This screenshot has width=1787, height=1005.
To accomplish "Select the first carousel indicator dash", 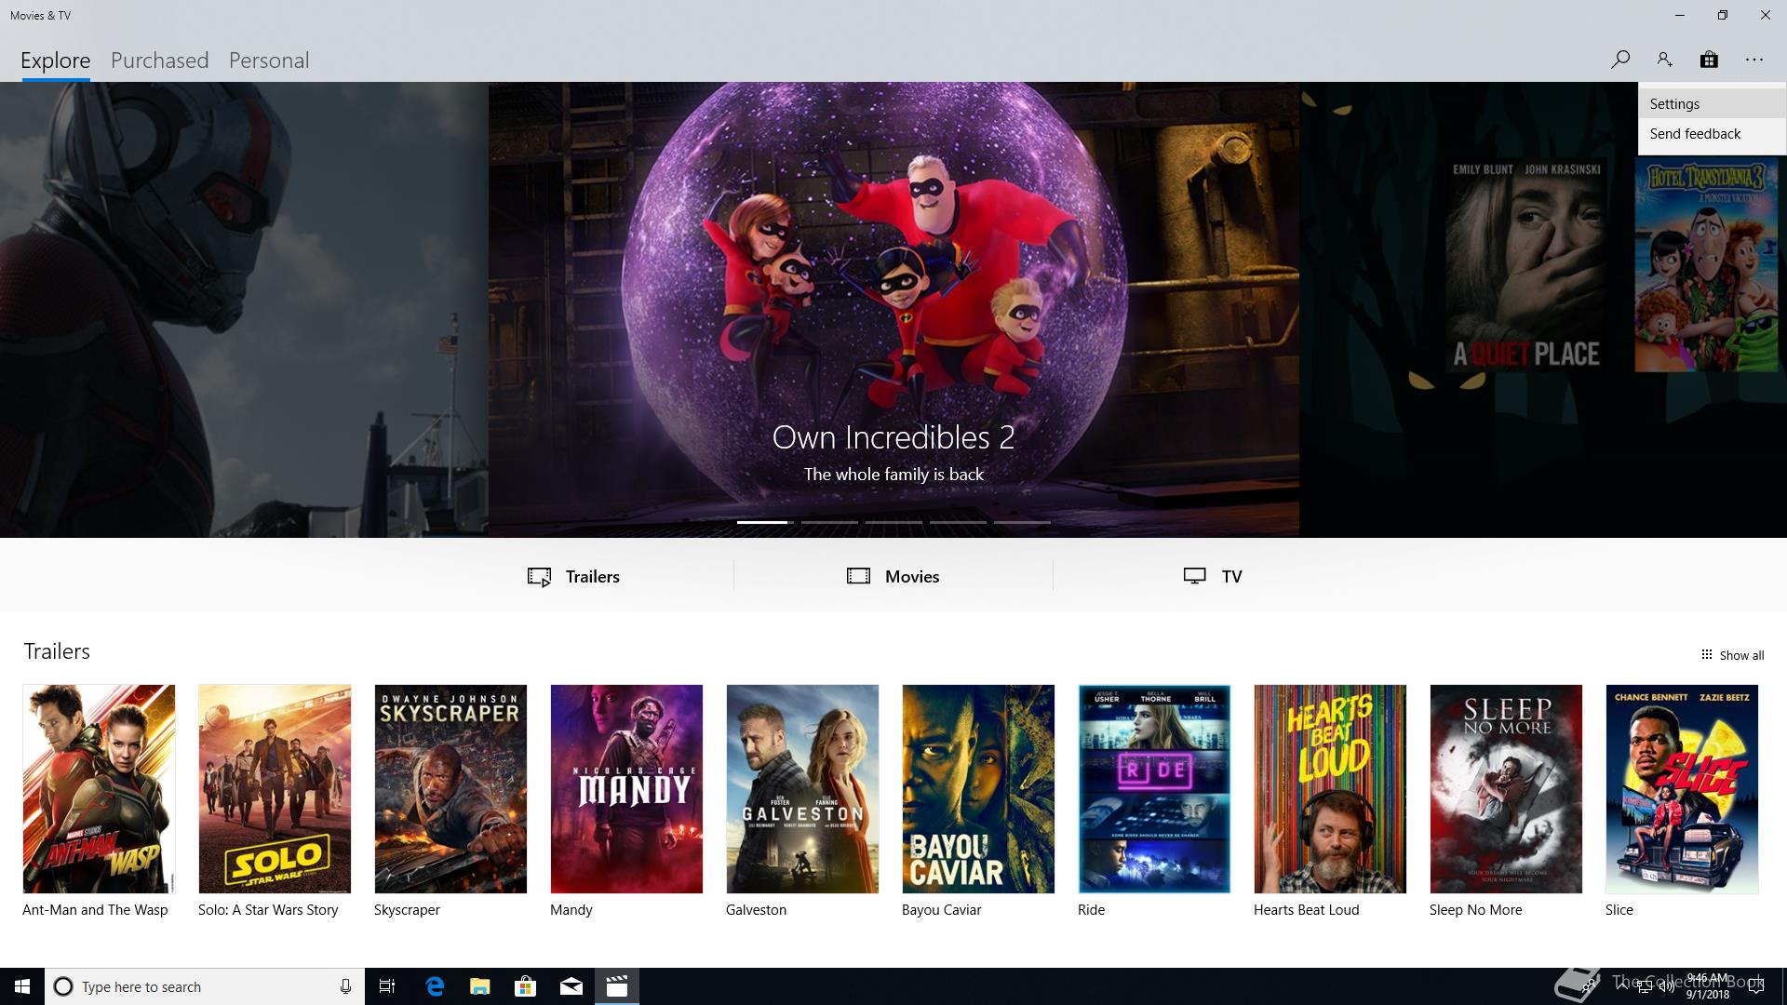I will point(765,522).
